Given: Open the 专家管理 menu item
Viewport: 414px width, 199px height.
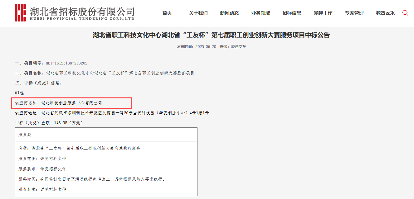Looking at the screenshot, I should coord(354,13).
